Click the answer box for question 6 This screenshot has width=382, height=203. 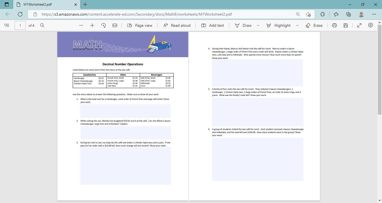pyautogui.click(x=258, y=159)
